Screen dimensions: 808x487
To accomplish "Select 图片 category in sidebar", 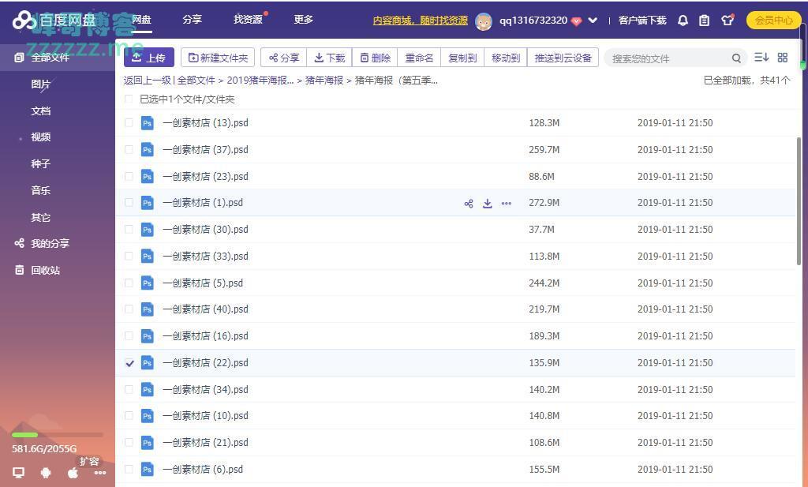I will coord(41,84).
